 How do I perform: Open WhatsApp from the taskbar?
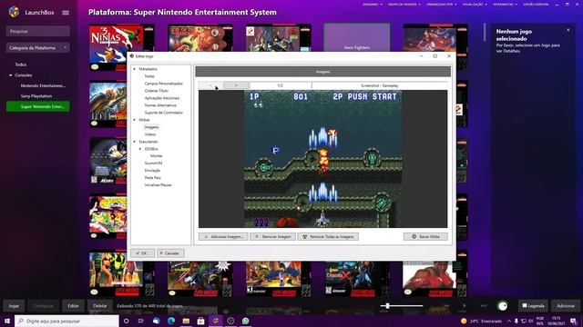[x=245, y=321]
